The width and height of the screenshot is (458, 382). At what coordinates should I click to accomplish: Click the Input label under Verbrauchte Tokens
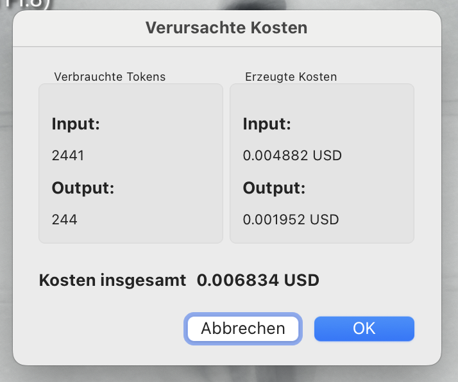click(x=76, y=124)
